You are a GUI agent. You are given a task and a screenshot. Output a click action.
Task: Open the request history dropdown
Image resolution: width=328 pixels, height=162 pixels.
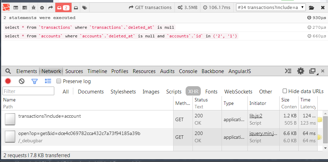271,7
